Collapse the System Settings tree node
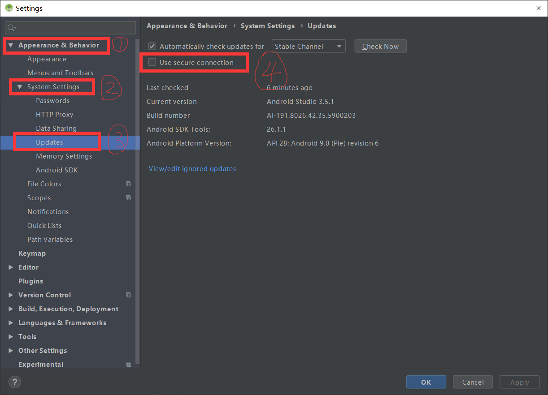The height and width of the screenshot is (395, 548). point(20,87)
